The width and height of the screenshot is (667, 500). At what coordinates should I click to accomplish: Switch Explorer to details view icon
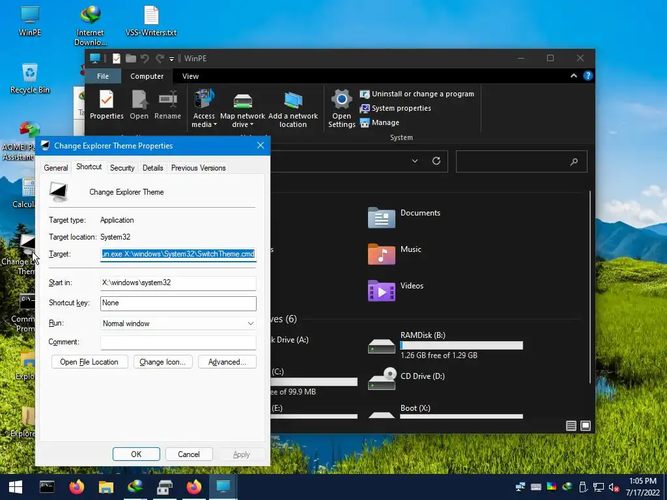pos(571,426)
